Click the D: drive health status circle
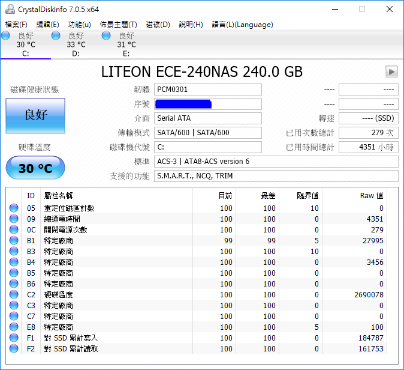 [x=56, y=35]
